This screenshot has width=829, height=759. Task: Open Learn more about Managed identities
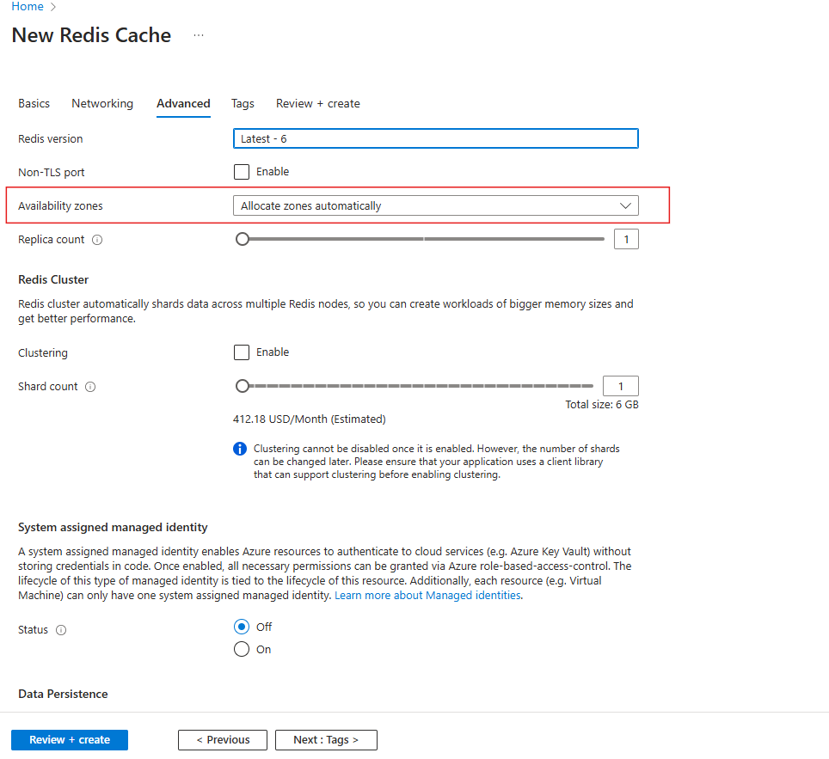click(x=427, y=595)
